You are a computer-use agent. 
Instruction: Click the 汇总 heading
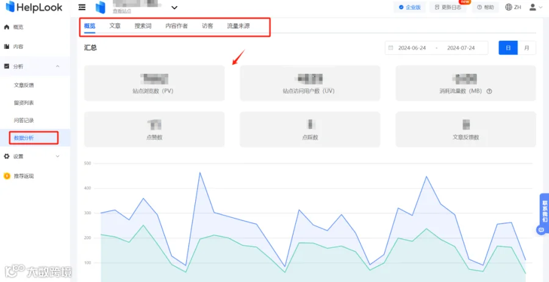coord(91,48)
